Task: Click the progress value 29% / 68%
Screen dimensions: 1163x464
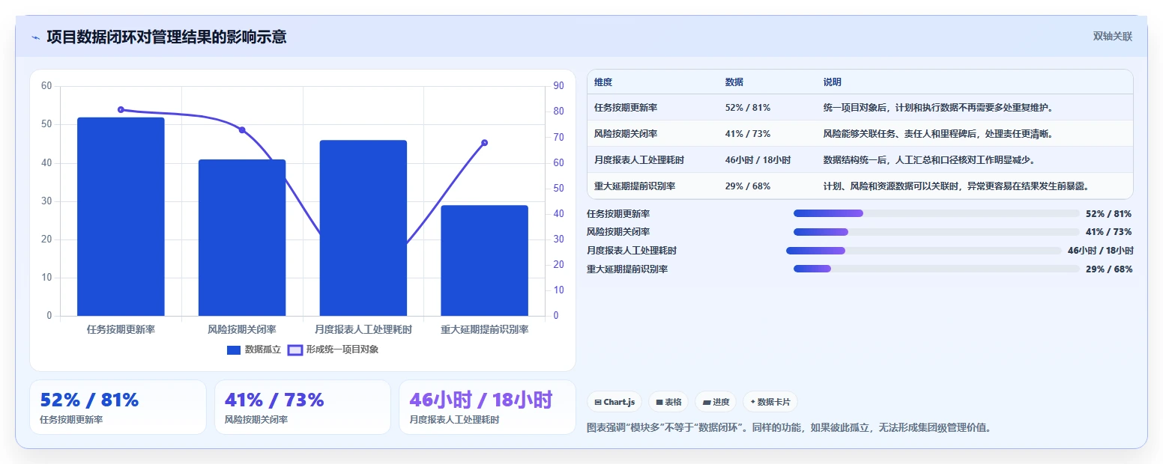Action: (1109, 269)
